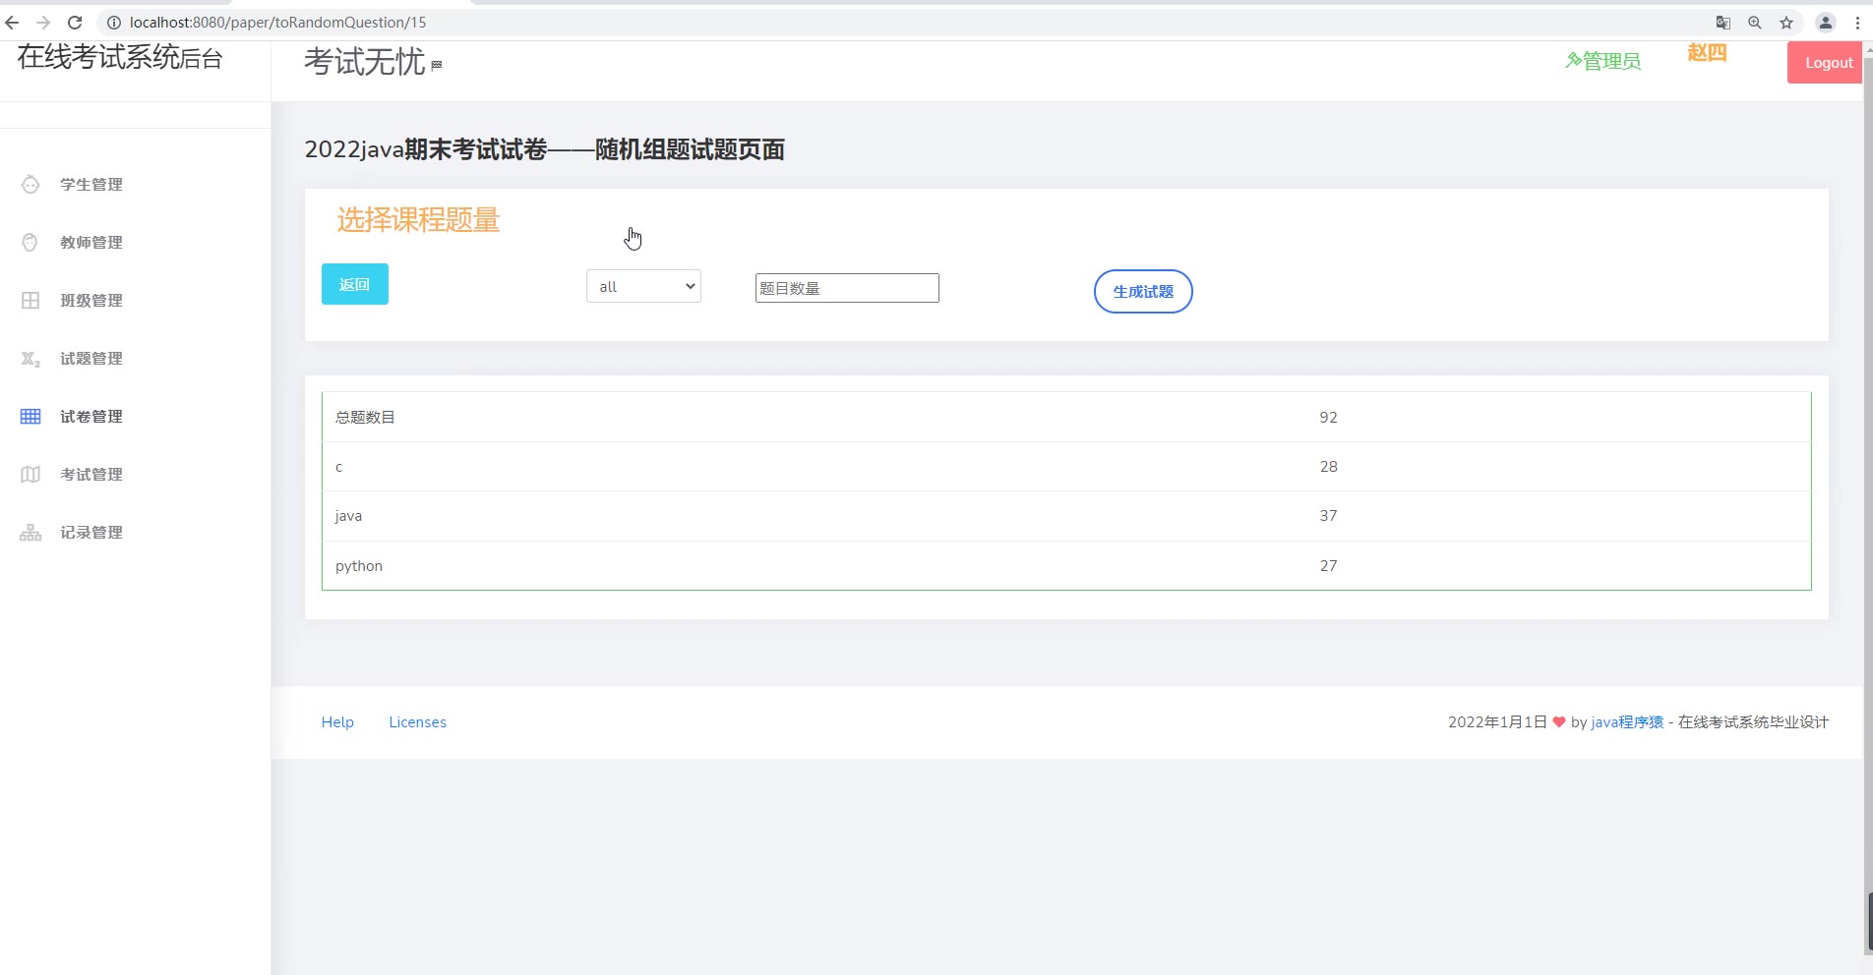The width and height of the screenshot is (1873, 975).
Task: Click the 班级管理 grid icon
Action: click(x=30, y=300)
